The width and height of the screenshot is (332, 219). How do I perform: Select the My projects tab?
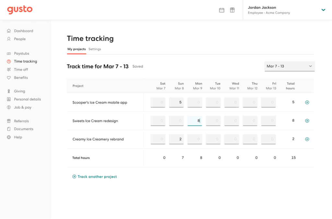tap(77, 49)
